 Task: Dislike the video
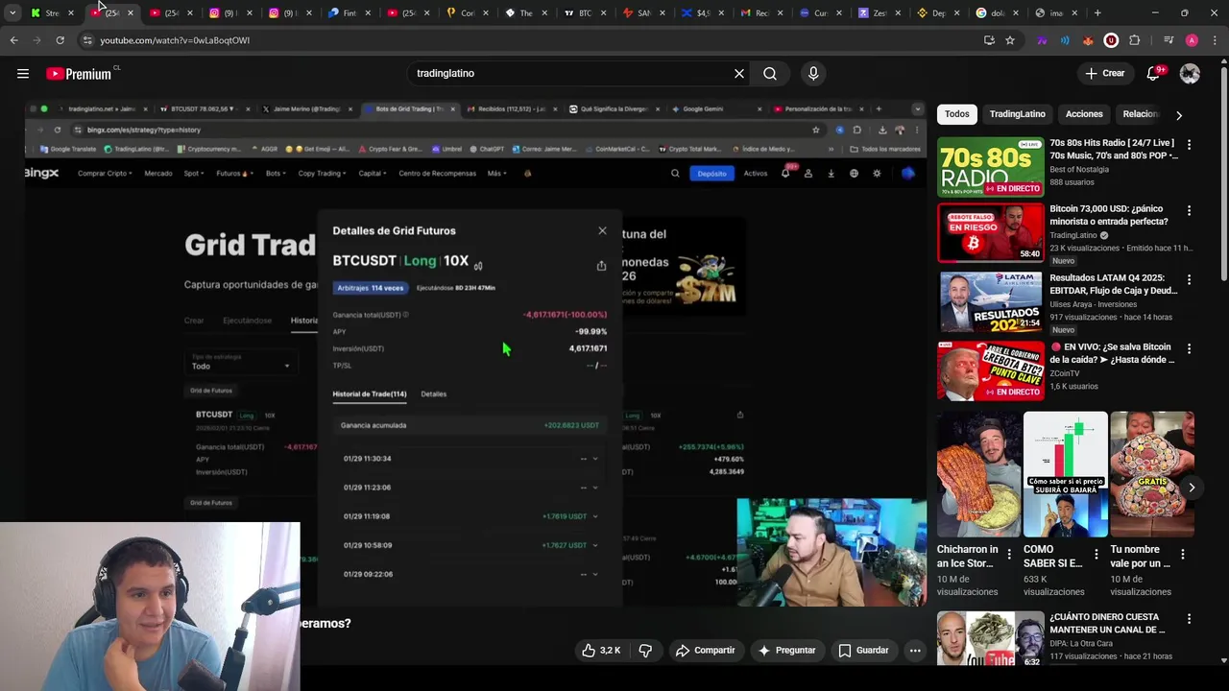[645, 650]
